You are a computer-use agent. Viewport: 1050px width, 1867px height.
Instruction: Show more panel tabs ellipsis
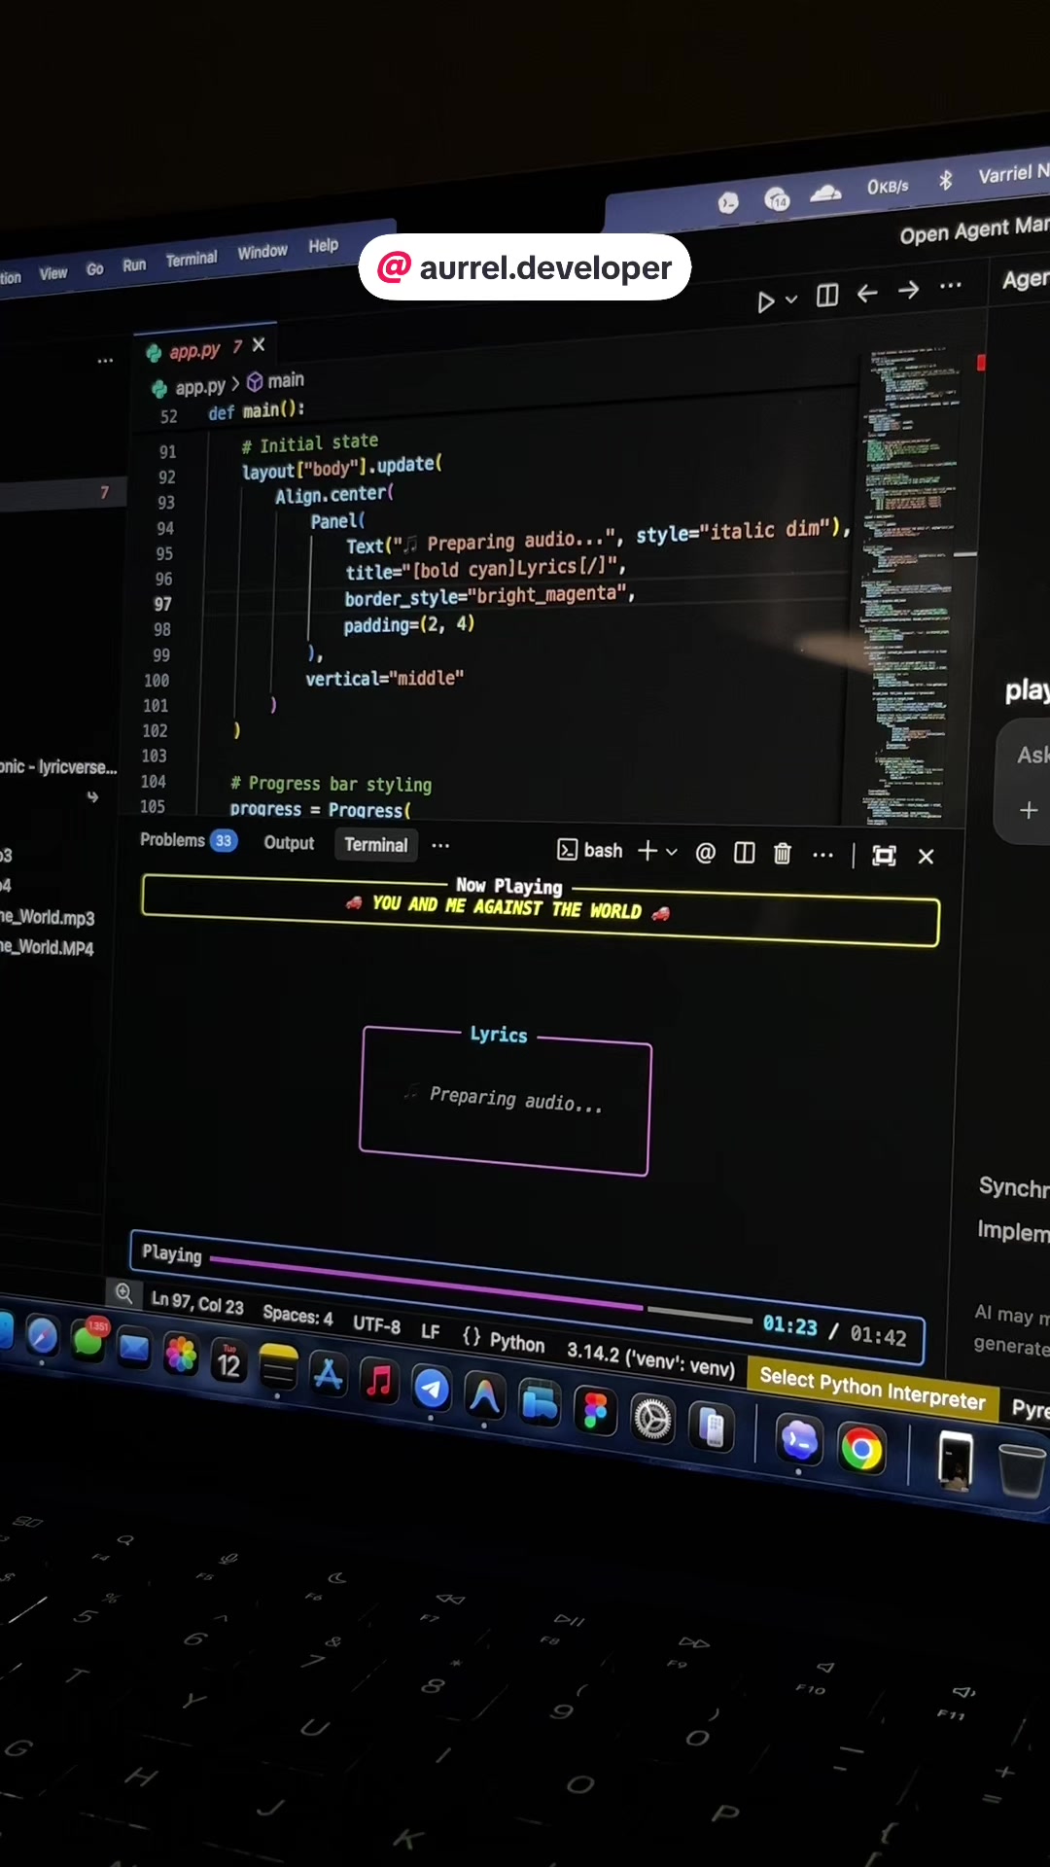coord(440,846)
